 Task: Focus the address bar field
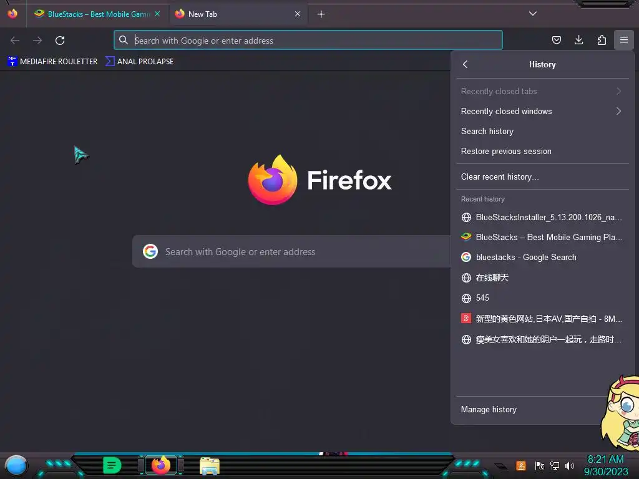coord(308,41)
